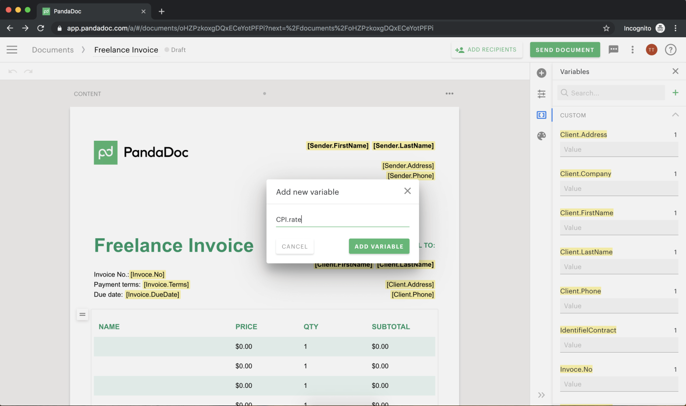Collapse the Custom variables section
The height and width of the screenshot is (406, 686).
(675, 115)
